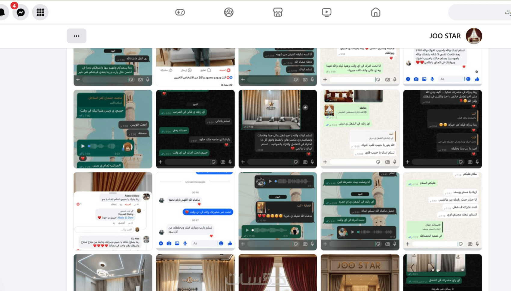Viewport: 511px width, 291px height.
Task: Open the photo of a man standing by a sofa
Action: click(195, 67)
